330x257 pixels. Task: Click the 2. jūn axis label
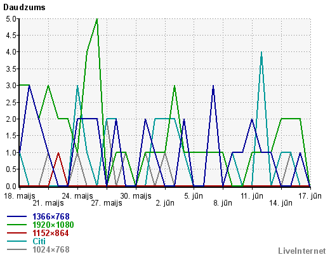tap(165, 203)
